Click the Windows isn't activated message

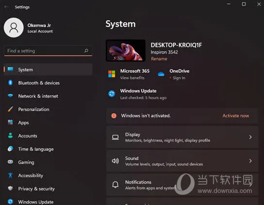146,116
